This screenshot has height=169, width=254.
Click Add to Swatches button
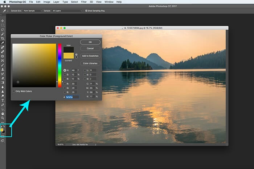tap(90, 56)
